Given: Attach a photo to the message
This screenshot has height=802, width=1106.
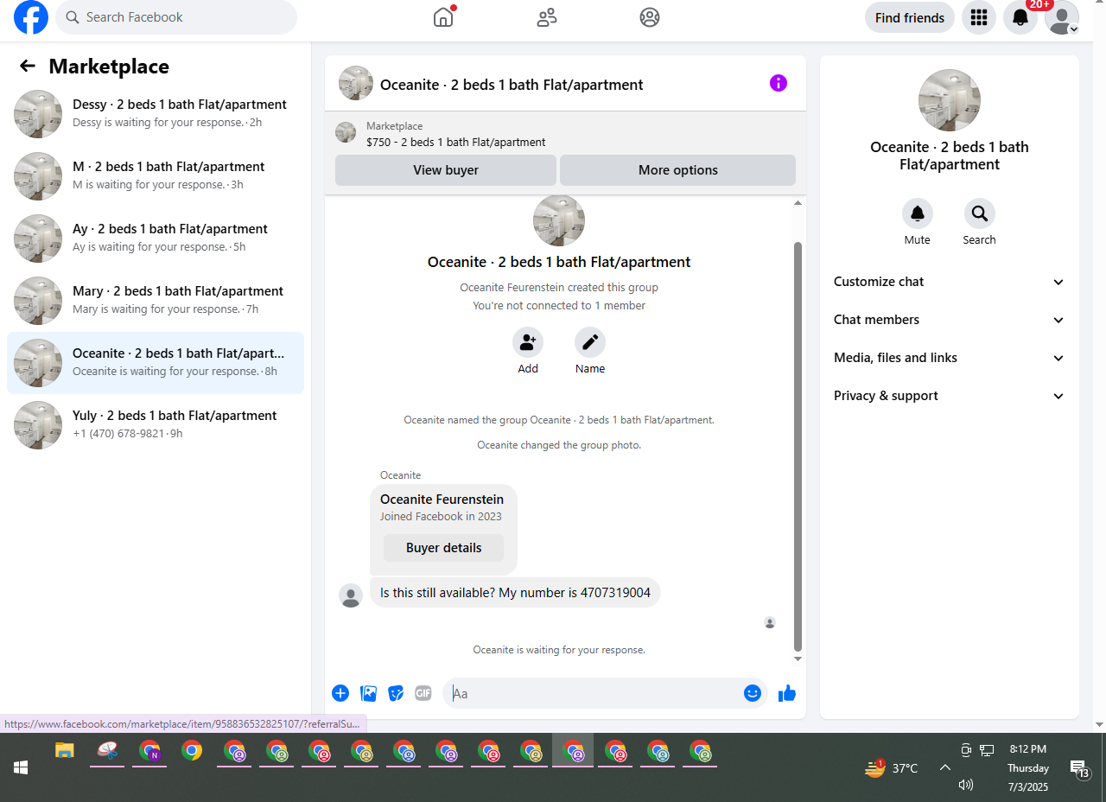Looking at the screenshot, I should click(368, 693).
